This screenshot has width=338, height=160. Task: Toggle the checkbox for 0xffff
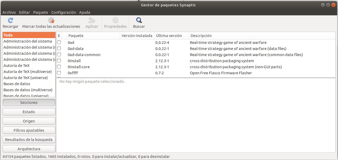coord(59,73)
